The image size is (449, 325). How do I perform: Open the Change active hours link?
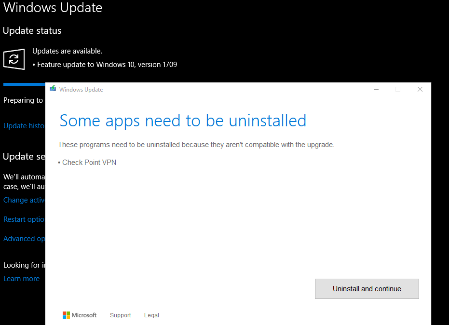[x=24, y=200]
